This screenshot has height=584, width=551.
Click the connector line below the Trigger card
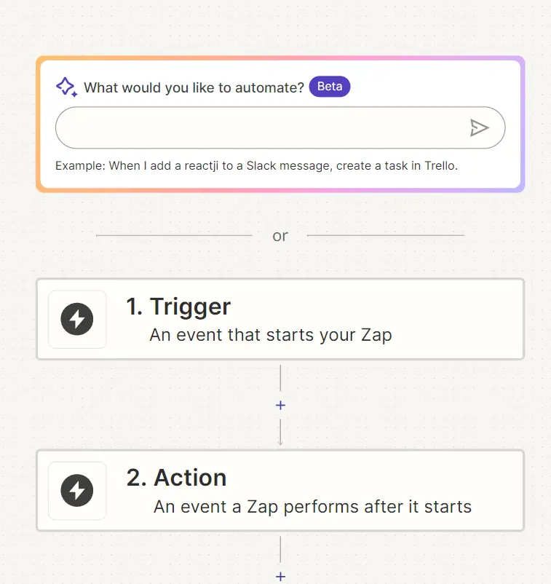coord(280,378)
